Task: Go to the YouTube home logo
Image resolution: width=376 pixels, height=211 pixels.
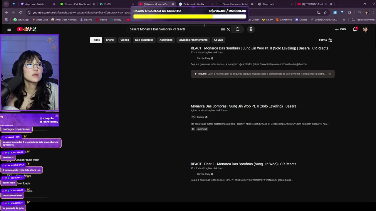Action: click(x=27, y=29)
